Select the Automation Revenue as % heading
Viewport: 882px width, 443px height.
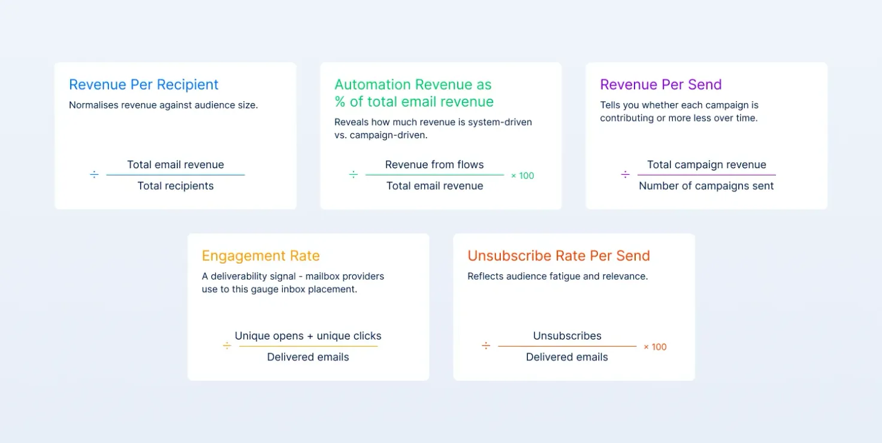(x=414, y=93)
